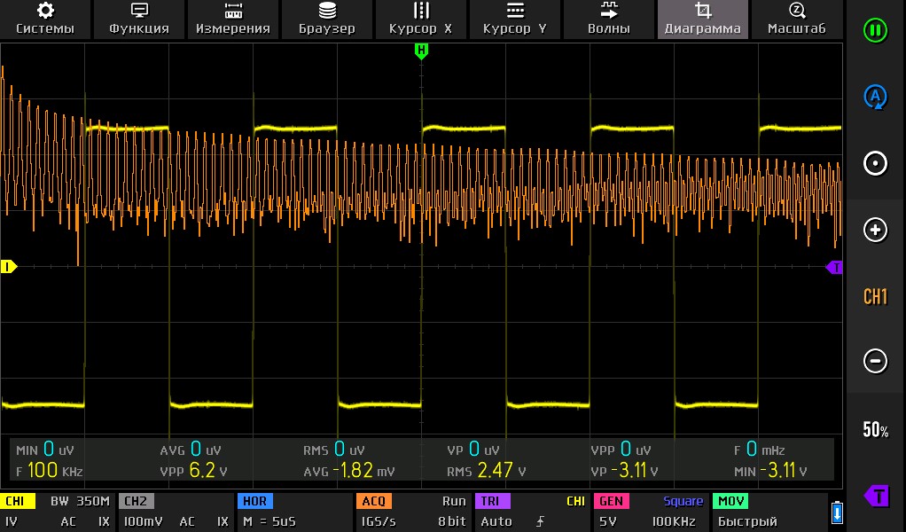Select the purple trigger level marker
Viewport: 906px width, 532px height.
[x=833, y=267]
